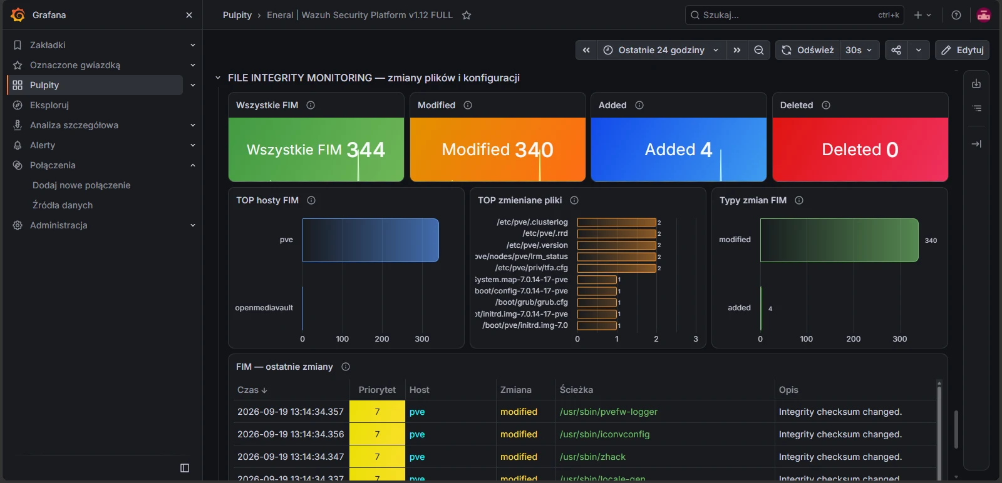Click the Grafana logo icon
This screenshot has height=483, width=1002.
[x=18, y=15]
